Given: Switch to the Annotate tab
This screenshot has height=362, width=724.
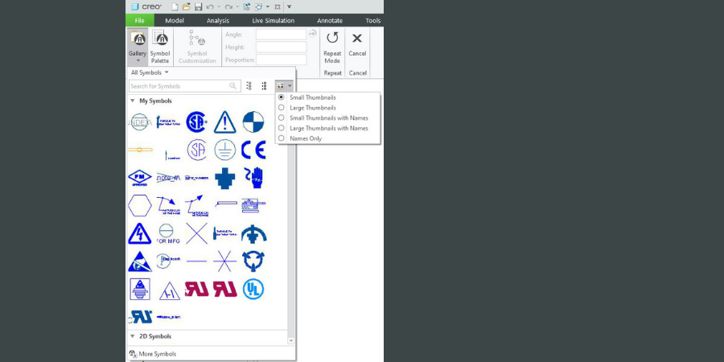Looking at the screenshot, I should (x=330, y=20).
